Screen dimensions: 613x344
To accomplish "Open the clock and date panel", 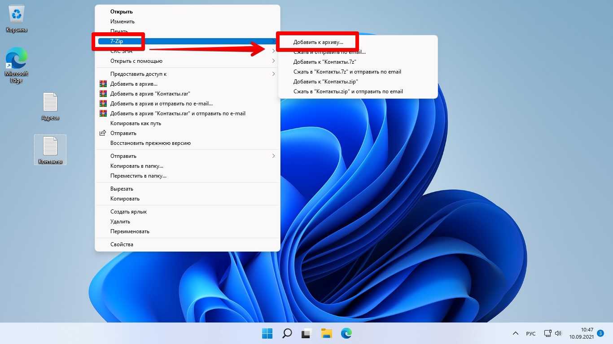I will pos(581,333).
